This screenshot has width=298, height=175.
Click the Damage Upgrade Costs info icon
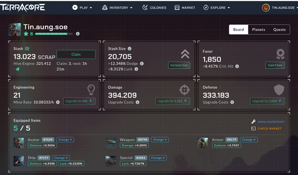pyautogui.click(x=137, y=102)
